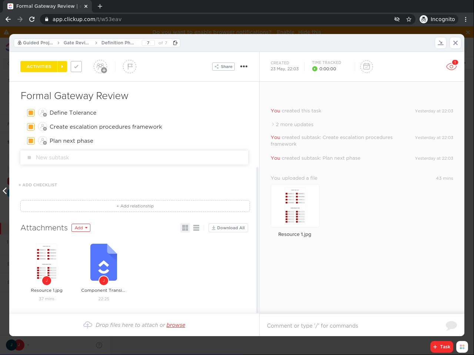Assign the Define Tolerance subtask
The height and width of the screenshot is (355, 474).
pos(43,113)
